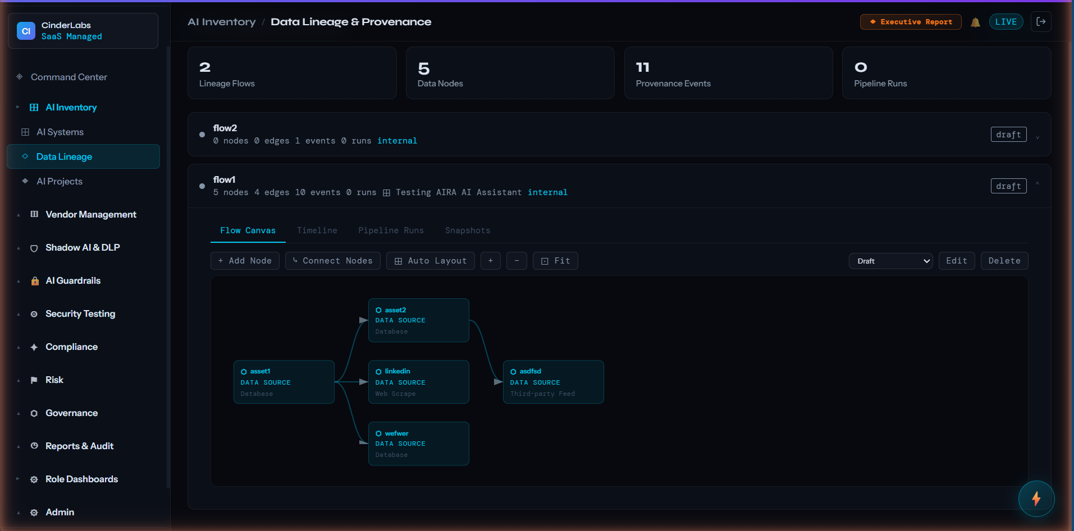Open AI Systems in the sidebar
The height and width of the screenshot is (531, 1074).
pos(83,132)
